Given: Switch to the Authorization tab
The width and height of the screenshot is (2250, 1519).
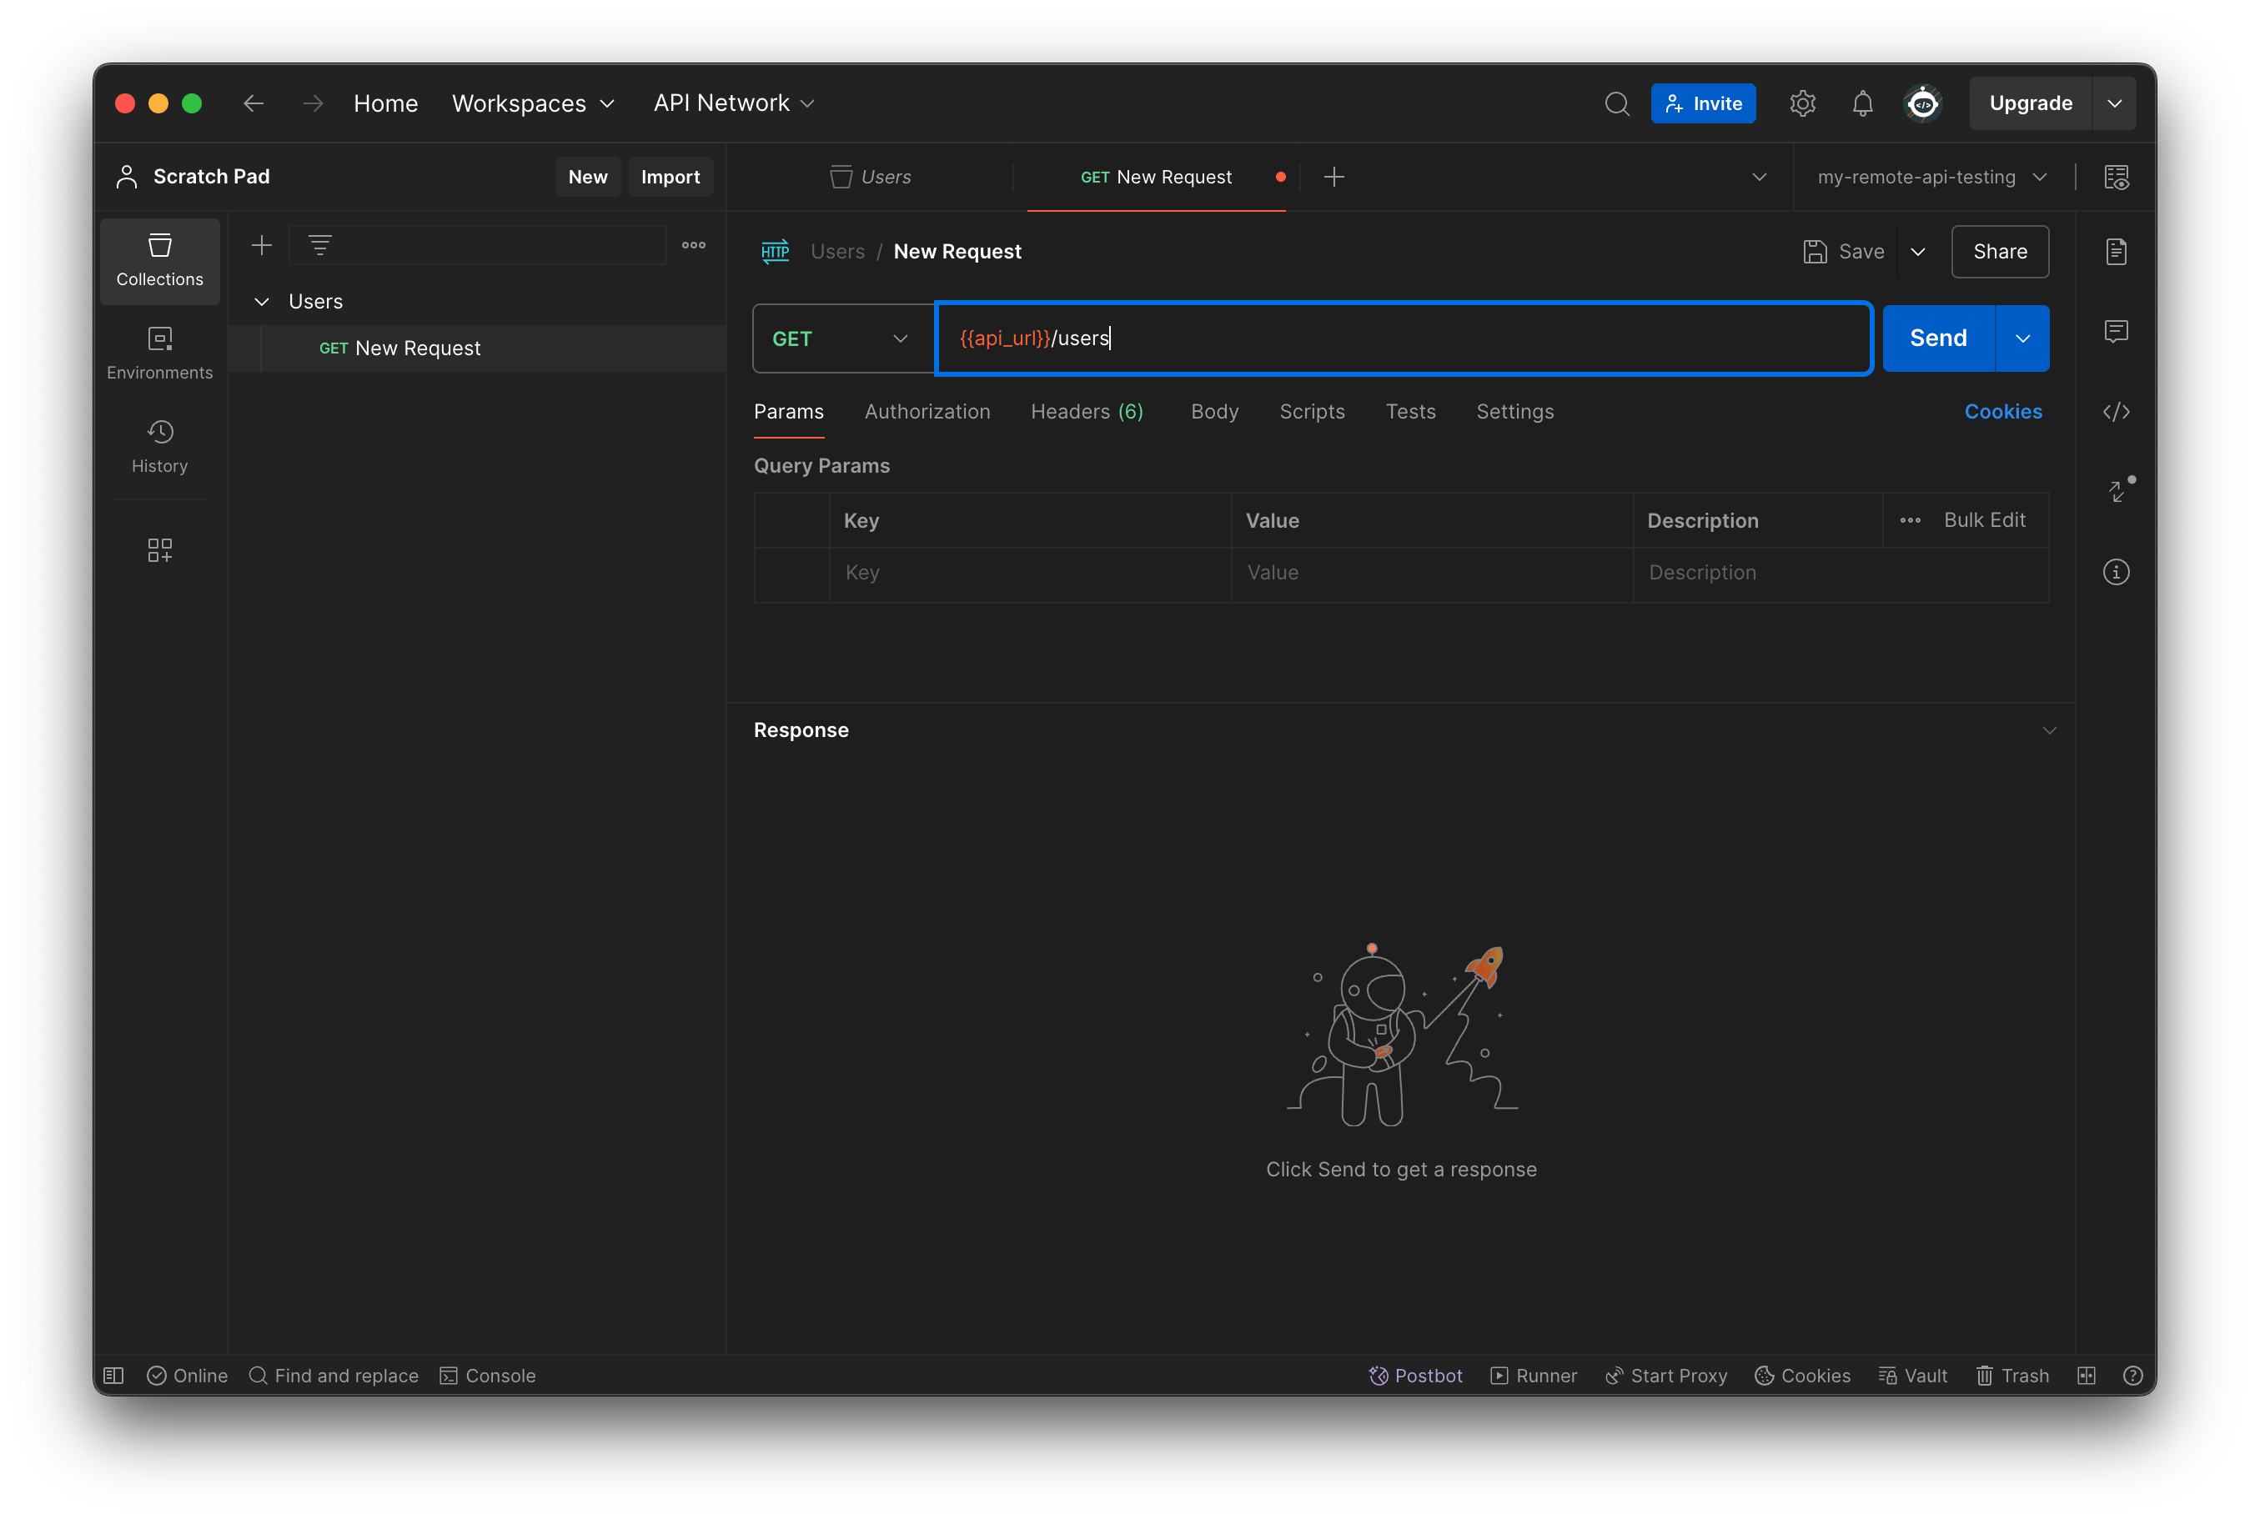Looking at the screenshot, I should pyautogui.click(x=927, y=412).
